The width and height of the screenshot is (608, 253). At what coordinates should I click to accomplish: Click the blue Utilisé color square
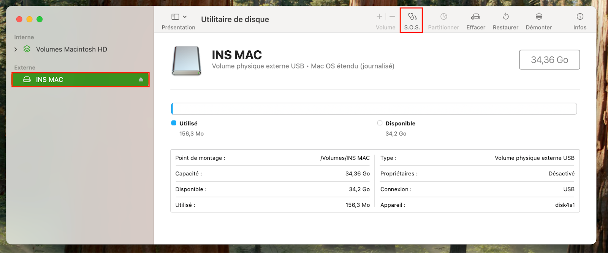(x=174, y=123)
